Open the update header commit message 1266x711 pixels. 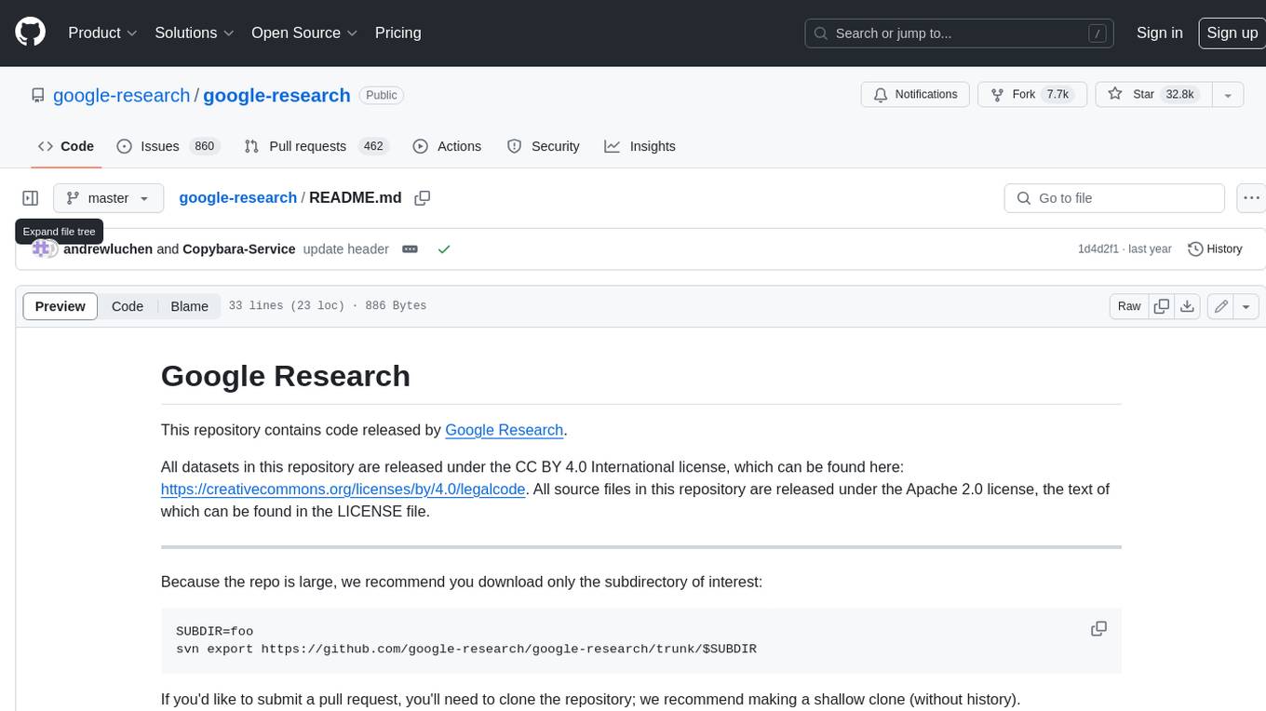pos(346,249)
